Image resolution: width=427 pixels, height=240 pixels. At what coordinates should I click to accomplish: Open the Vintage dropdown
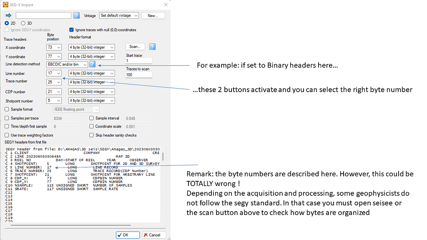click(119, 15)
